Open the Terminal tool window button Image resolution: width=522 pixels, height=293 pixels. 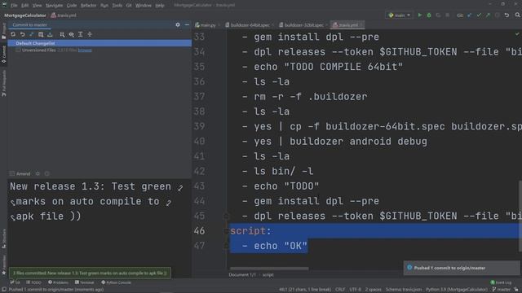click(85, 282)
